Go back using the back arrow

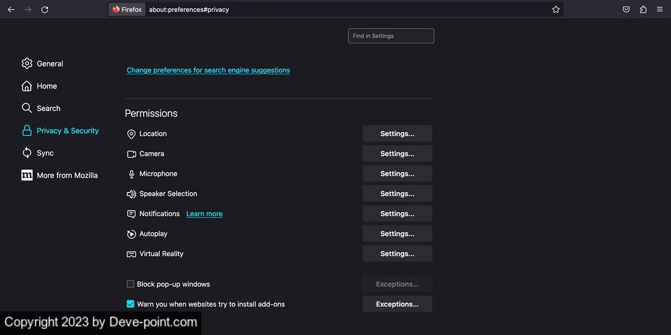tap(11, 9)
